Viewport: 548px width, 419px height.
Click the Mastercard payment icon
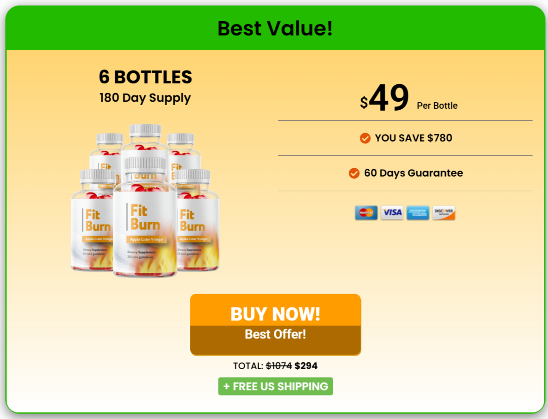(366, 212)
